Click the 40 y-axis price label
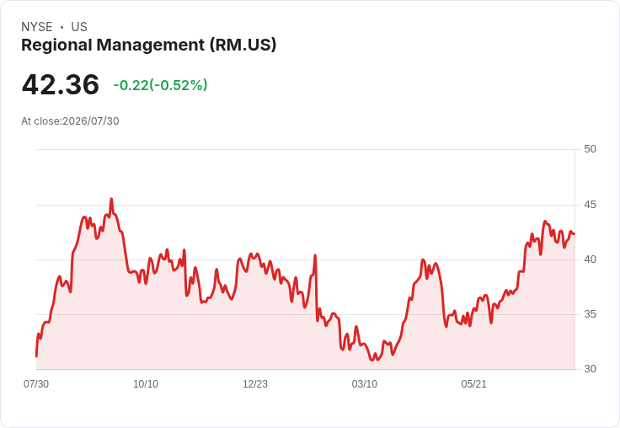The height and width of the screenshot is (428, 620). [x=590, y=259]
